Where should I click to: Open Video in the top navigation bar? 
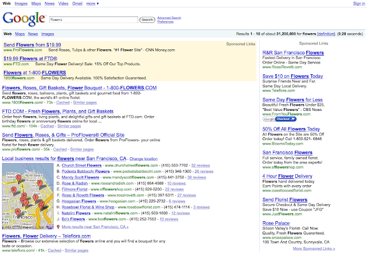click(64, 3)
